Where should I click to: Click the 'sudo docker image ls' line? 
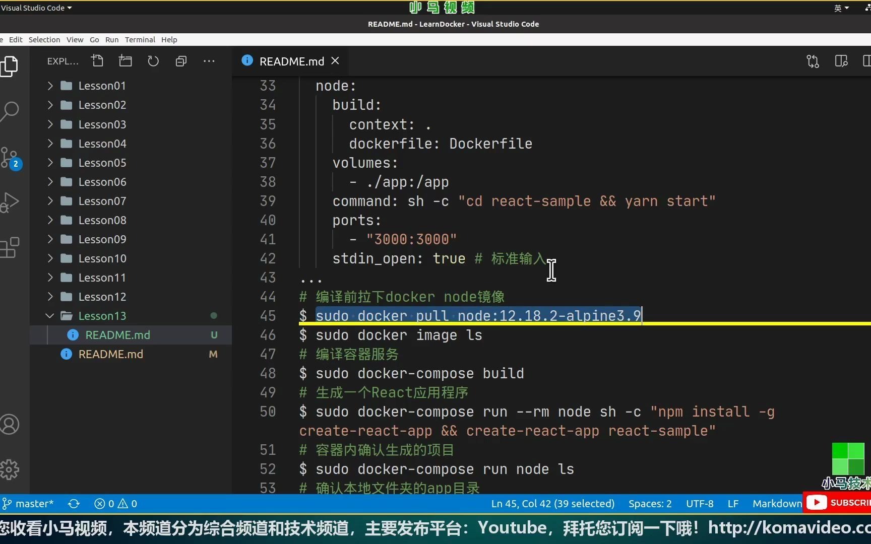point(391,335)
